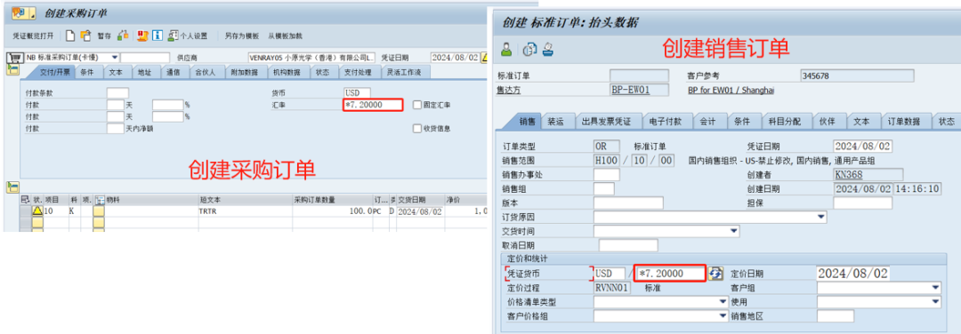Click the printer-like icon in sales order toolbar

point(548,50)
